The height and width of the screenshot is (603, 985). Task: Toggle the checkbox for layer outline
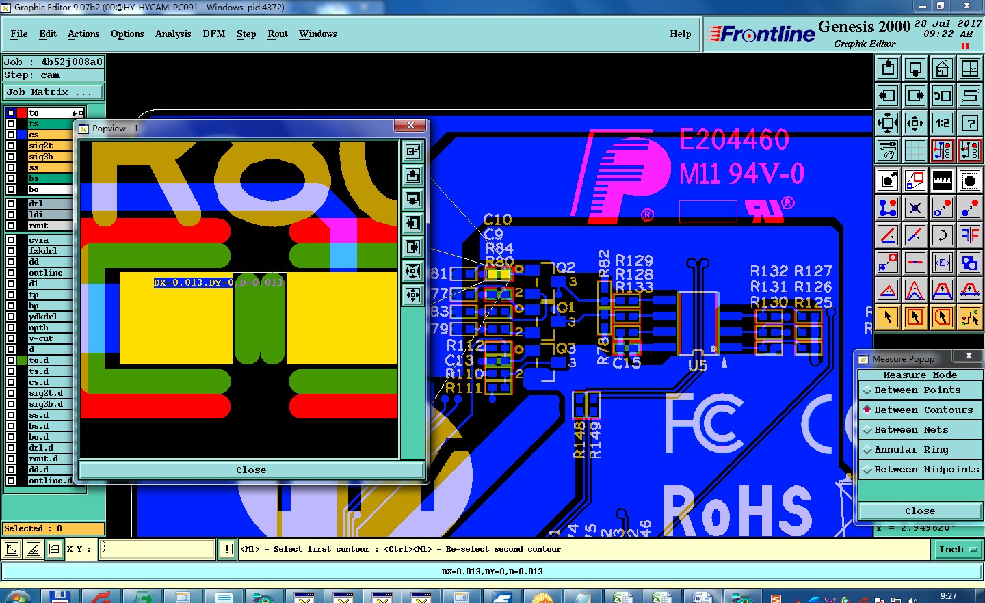point(11,273)
